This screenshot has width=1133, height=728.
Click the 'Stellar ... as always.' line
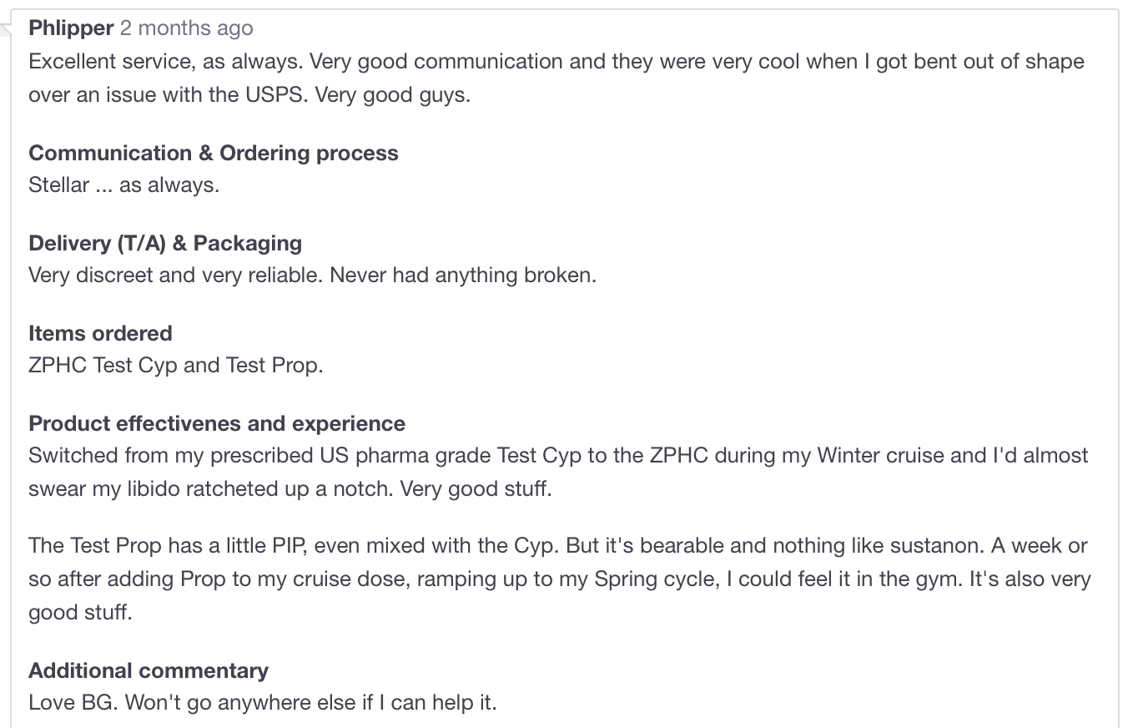[123, 185]
